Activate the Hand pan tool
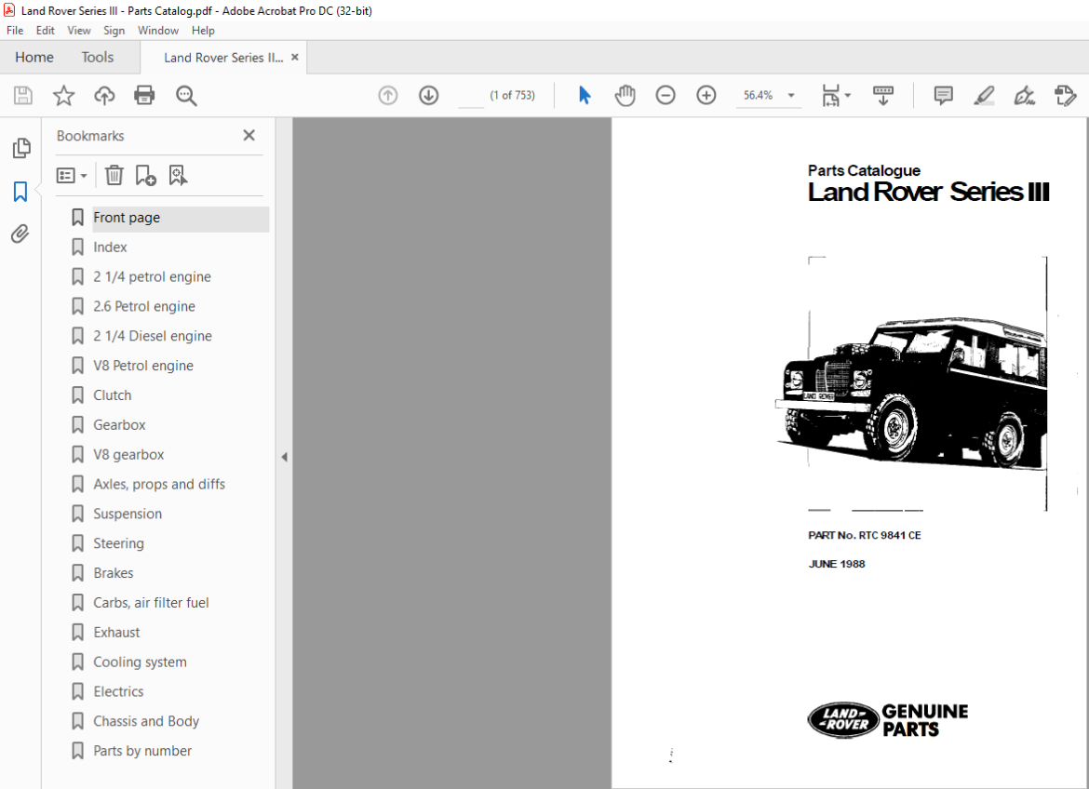Image resolution: width=1089 pixels, height=789 pixels. pos(625,95)
